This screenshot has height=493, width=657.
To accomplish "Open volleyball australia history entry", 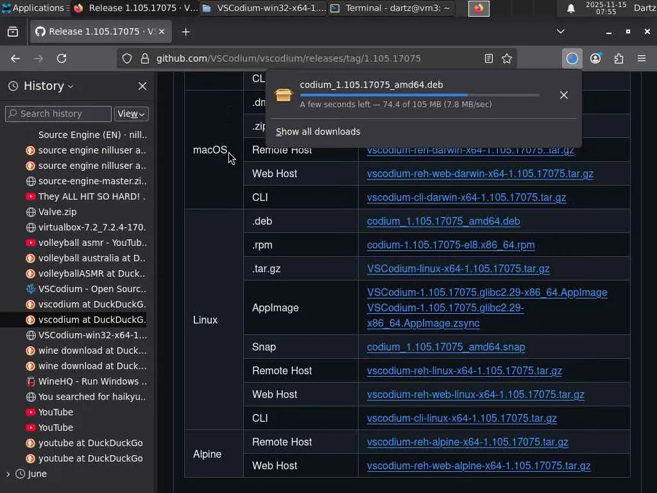I will tap(87, 258).
